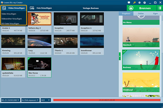Select the War Horse video thumbnail

(x=39, y=64)
